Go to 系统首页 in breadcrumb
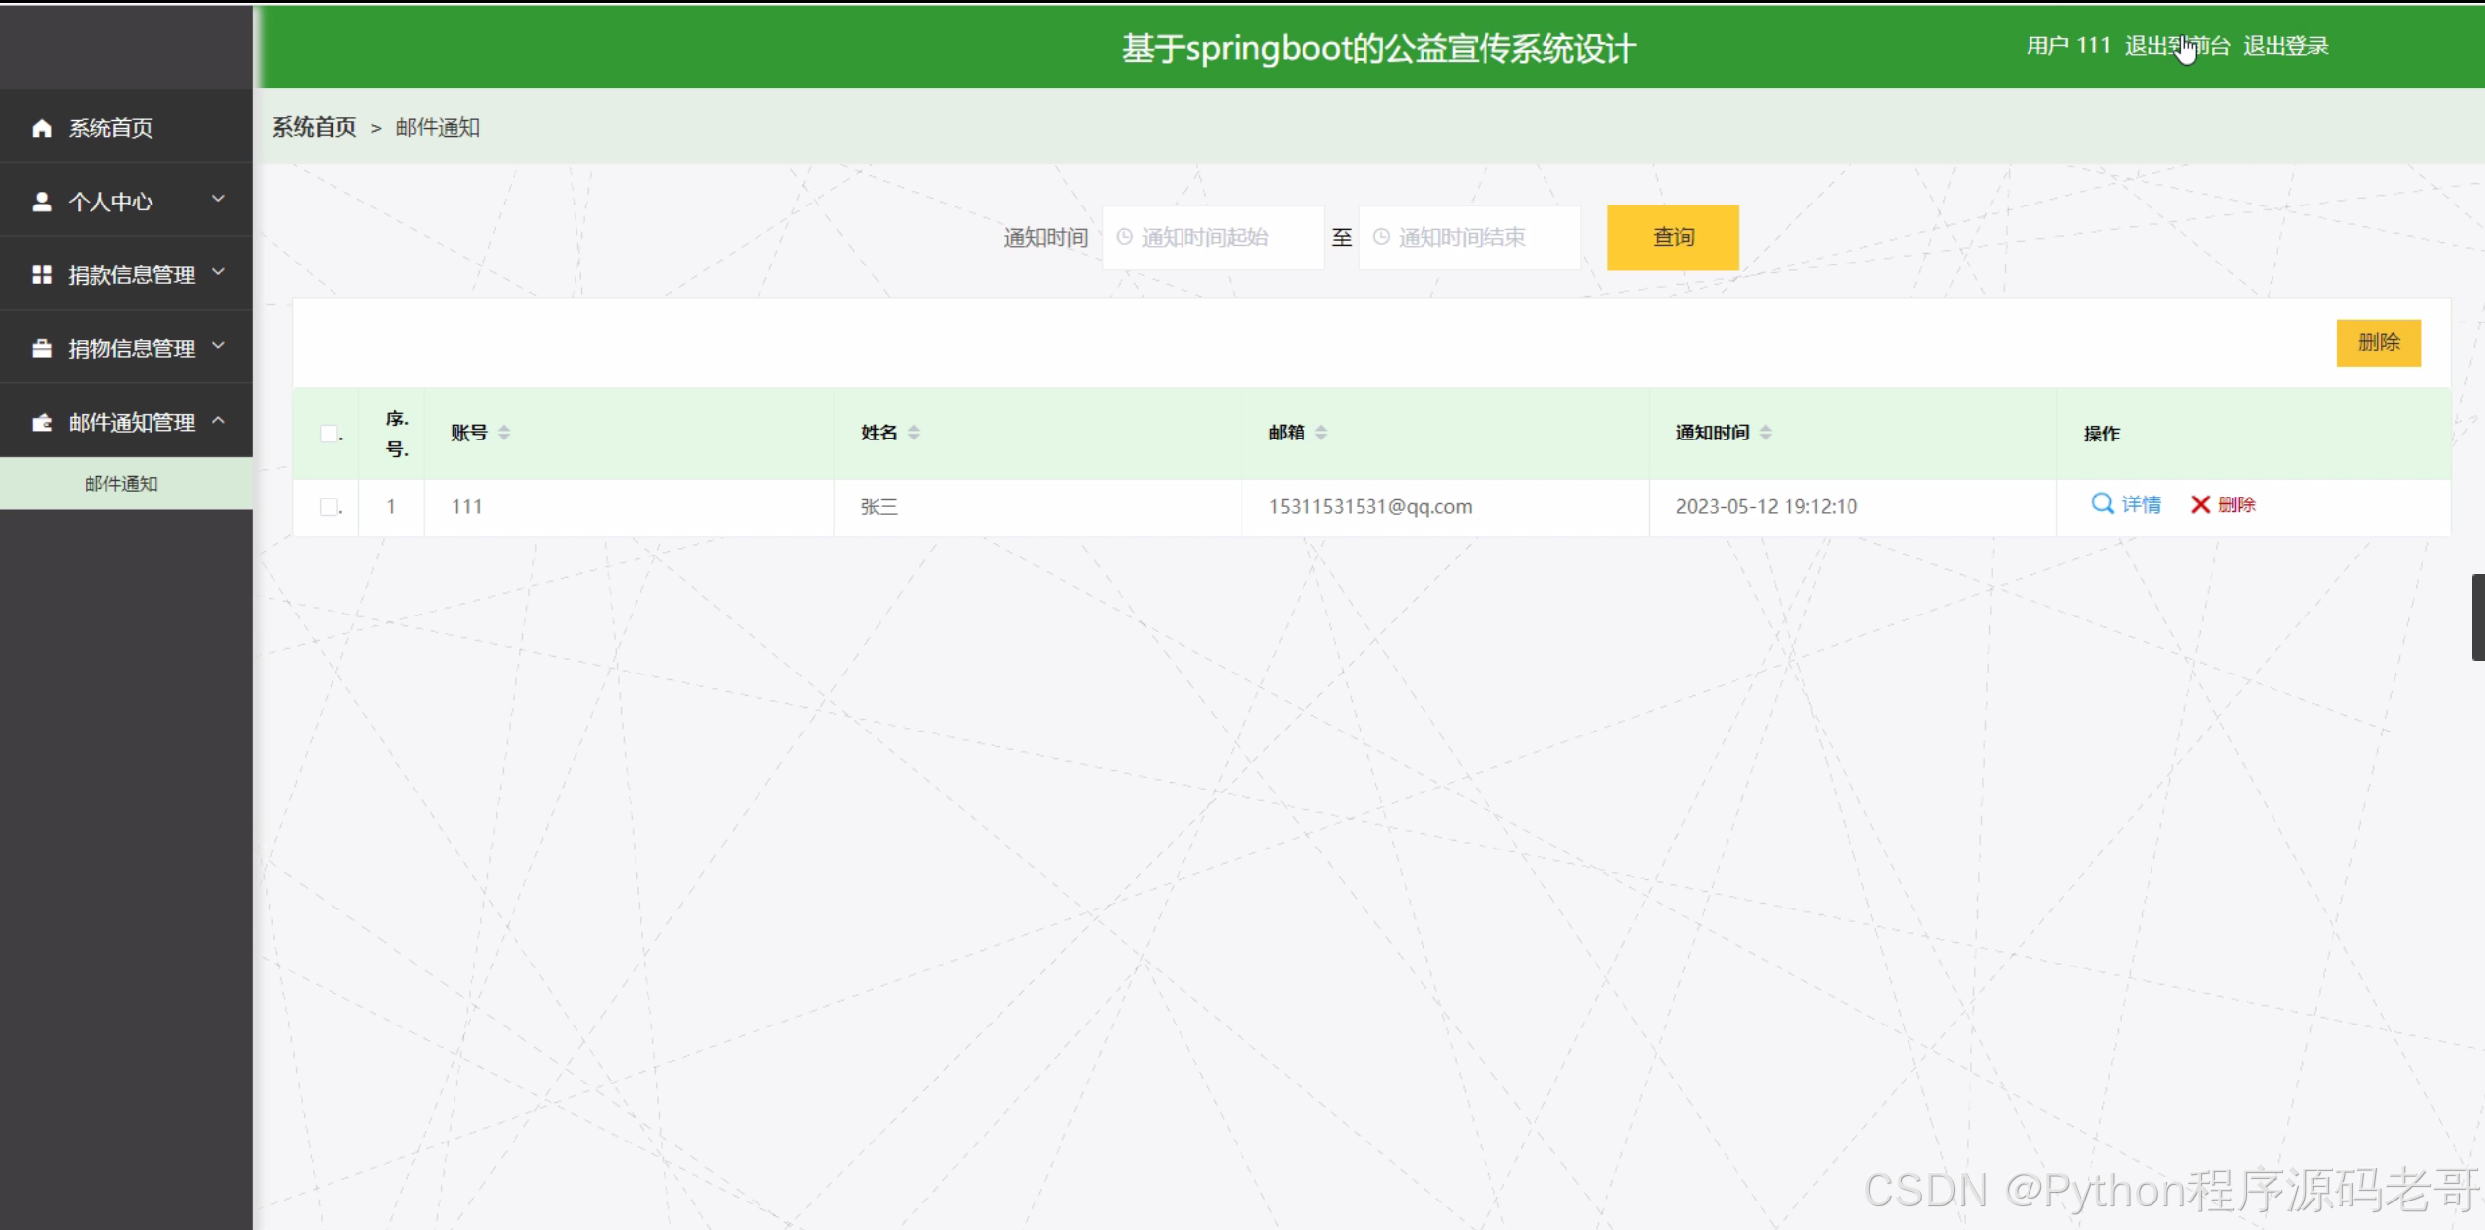The image size is (2485, 1230). [x=314, y=127]
